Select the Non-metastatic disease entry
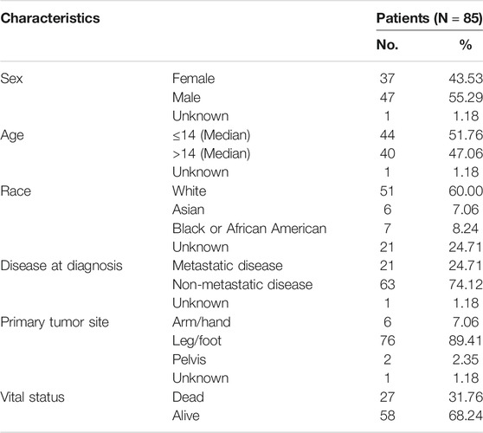The width and height of the screenshot is (483, 433). pos(242,284)
